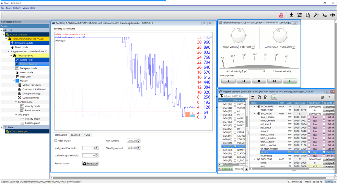
Task: Switch to the coolStep tab
Action: 76,135
